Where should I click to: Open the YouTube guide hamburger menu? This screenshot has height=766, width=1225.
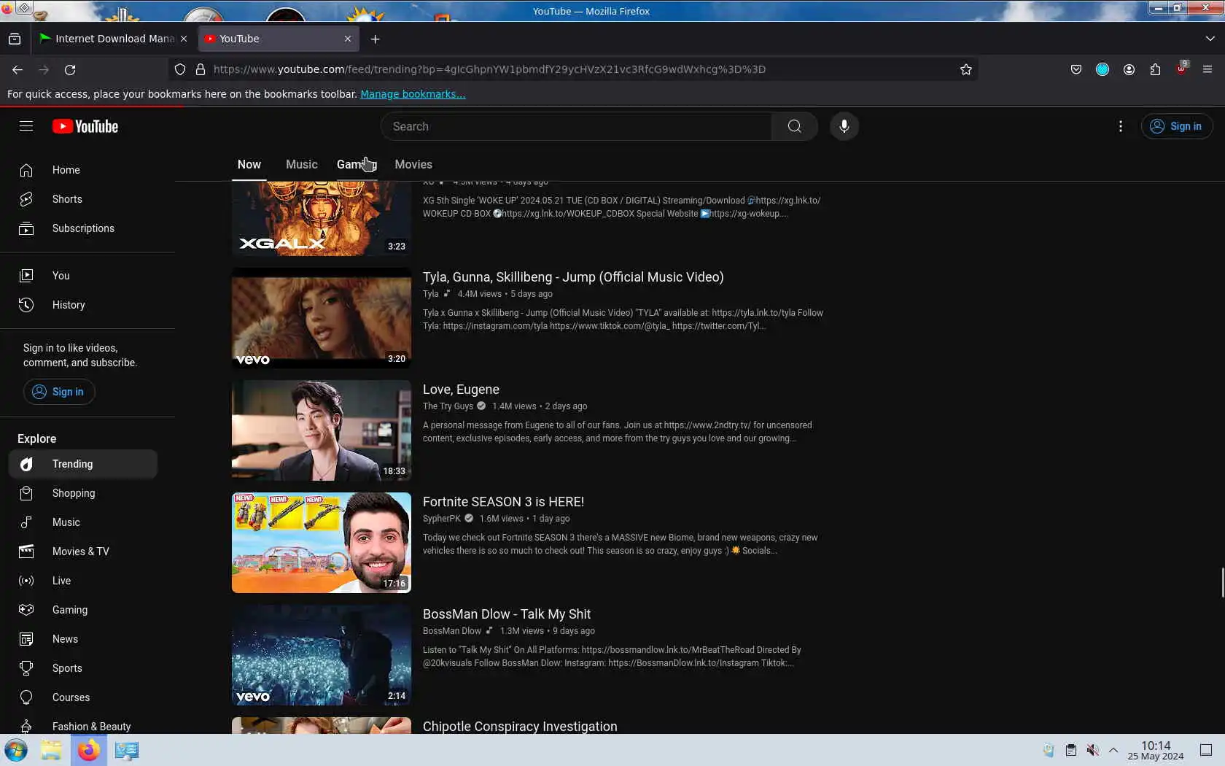pyautogui.click(x=26, y=126)
